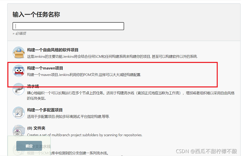Click the description 适用于多配置项目
Screen dimensions: 241x156
pos(68,116)
